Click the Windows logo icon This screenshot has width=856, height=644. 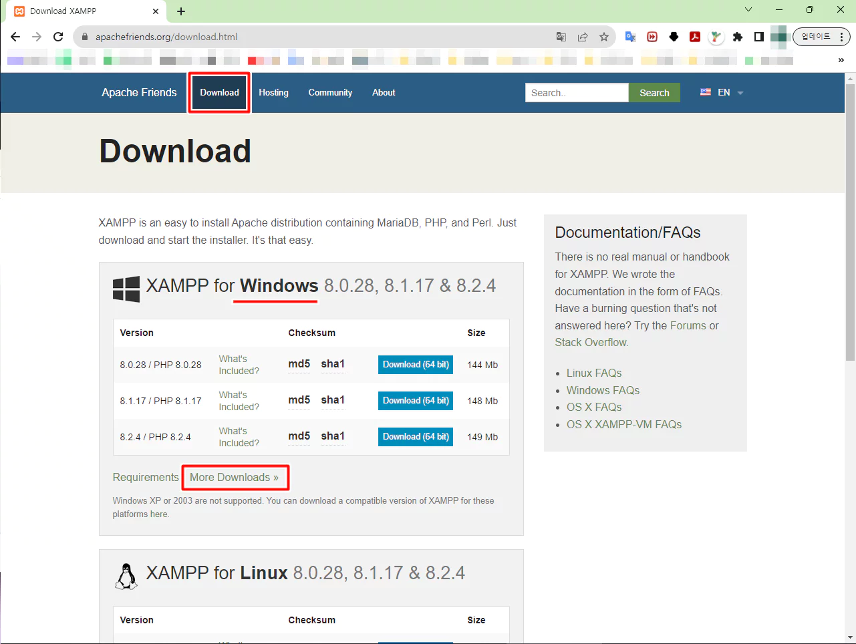pyautogui.click(x=126, y=289)
